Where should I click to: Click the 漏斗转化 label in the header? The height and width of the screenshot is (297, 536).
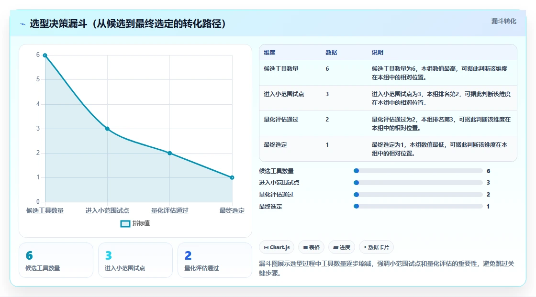(503, 21)
